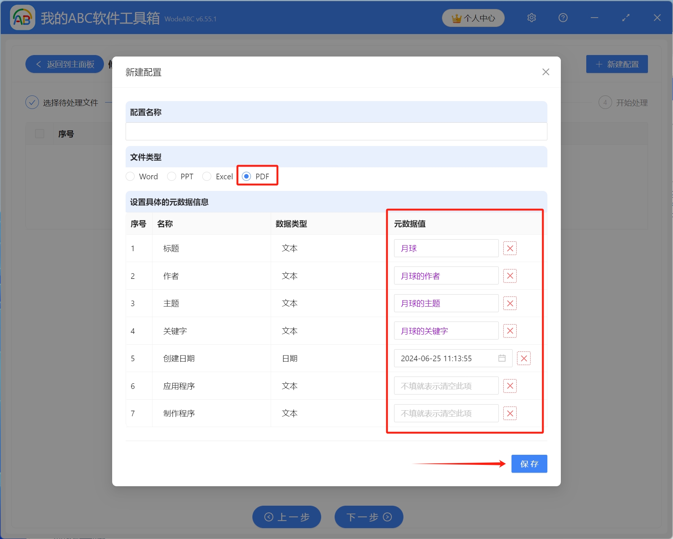Clear the 创建日期 value with its red X
The width and height of the screenshot is (673, 539).
pos(523,358)
